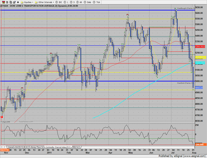Click the right arrow of the study tab scroller

click(x=4, y=147)
